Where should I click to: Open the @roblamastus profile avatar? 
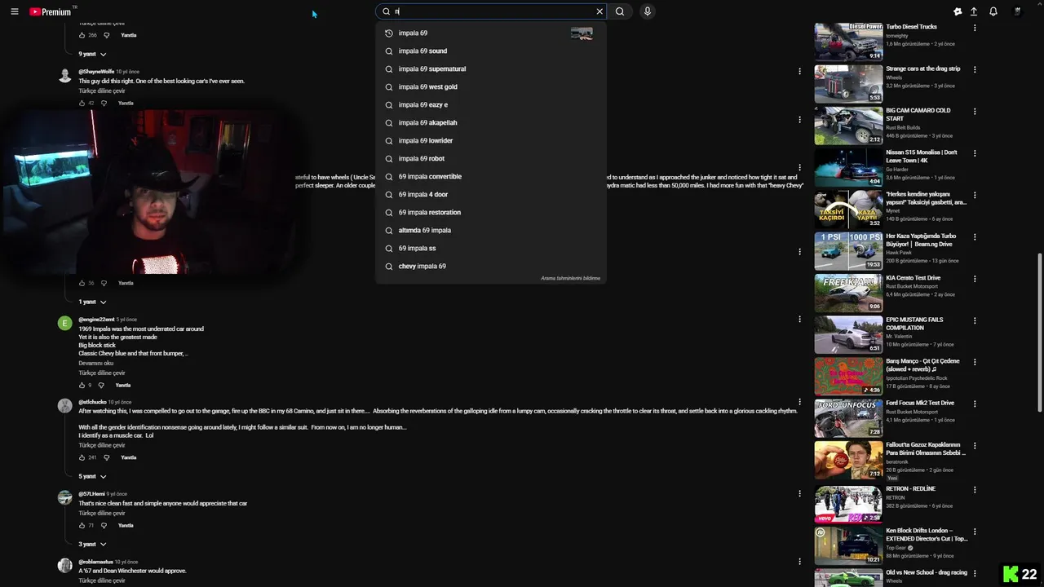coord(65,566)
